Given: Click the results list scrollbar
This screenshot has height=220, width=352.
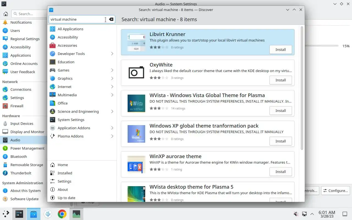Looking at the screenshot, I should tap(302, 88).
